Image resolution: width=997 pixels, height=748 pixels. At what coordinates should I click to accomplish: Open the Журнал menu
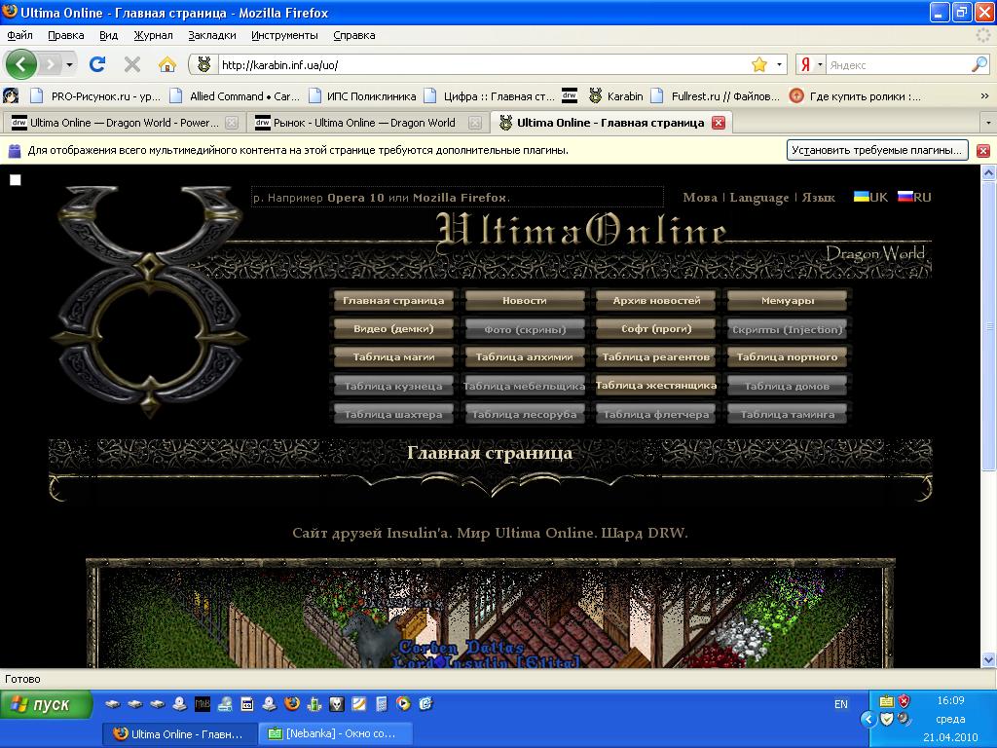pyautogui.click(x=153, y=35)
